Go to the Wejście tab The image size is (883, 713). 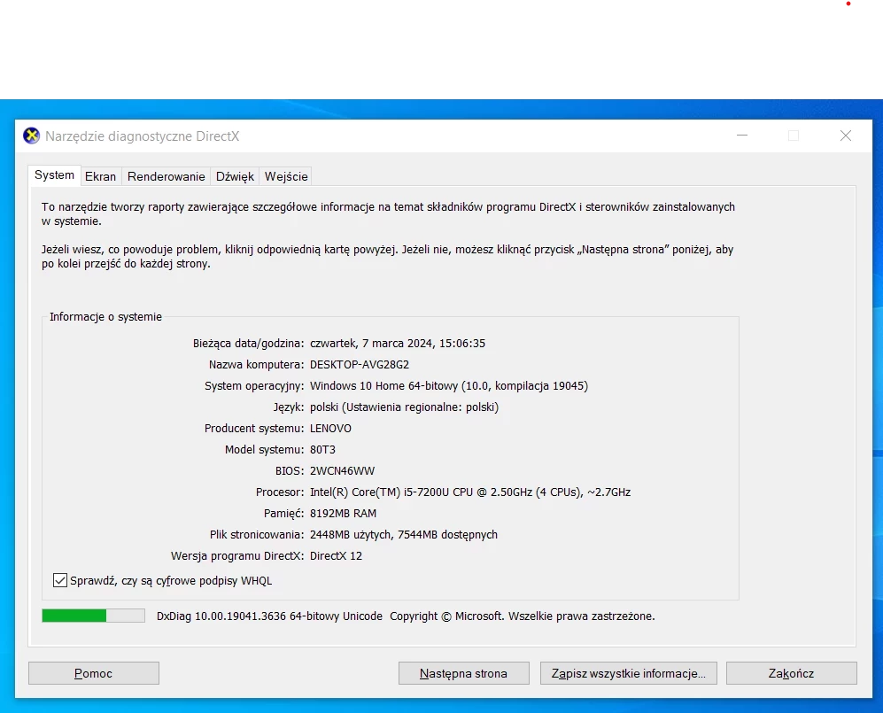(x=286, y=176)
